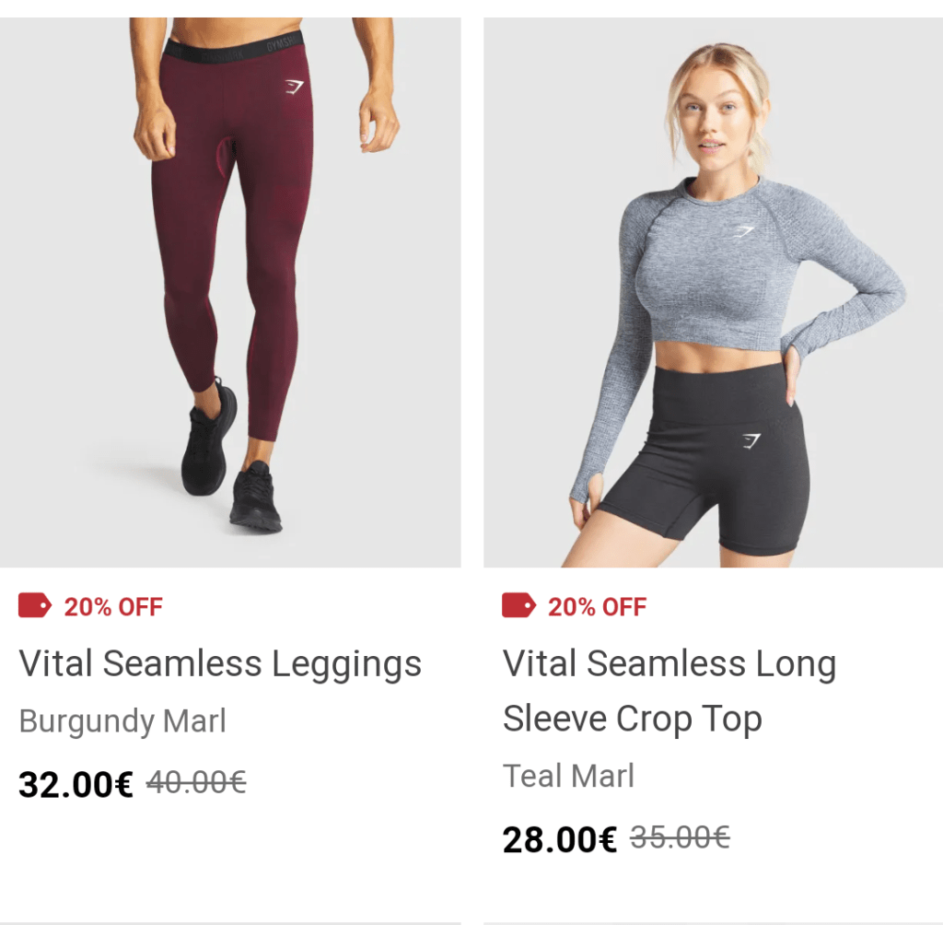The image size is (943, 925).
Task: Click the red discount tag icon under crop top
Action: pyautogui.click(x=518, y=605)
